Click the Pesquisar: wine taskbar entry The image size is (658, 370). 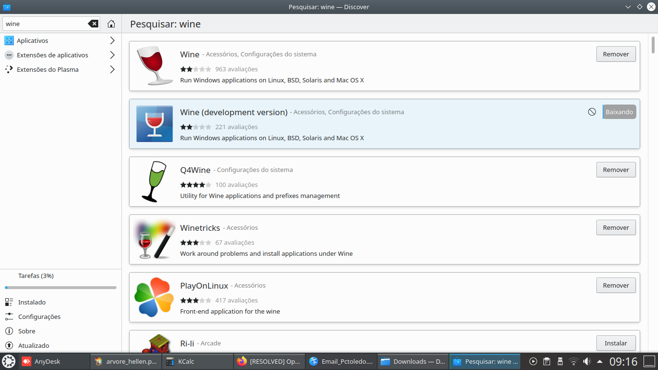[x=485, y=361]
